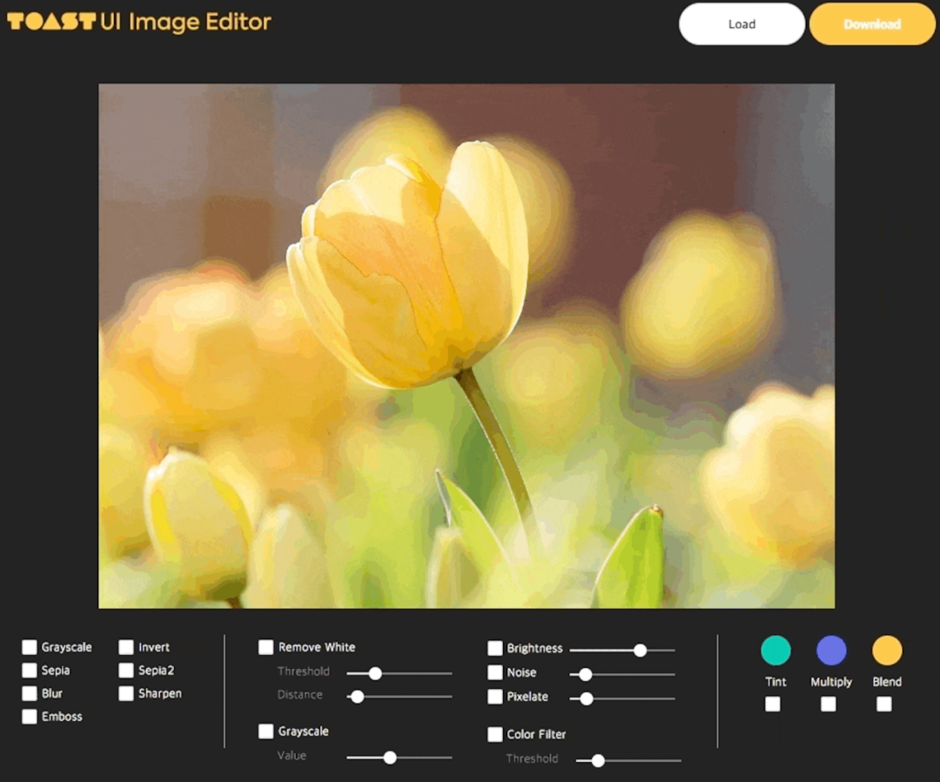940x782 pixels.
Task: Click the Brightness label
Action: coord(534,648)
